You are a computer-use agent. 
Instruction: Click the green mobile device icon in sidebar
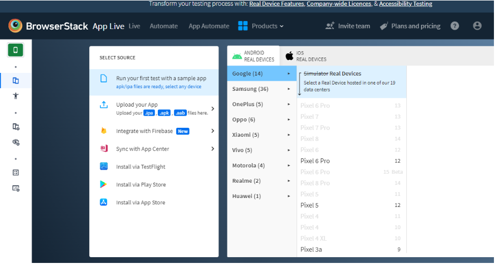15,50
